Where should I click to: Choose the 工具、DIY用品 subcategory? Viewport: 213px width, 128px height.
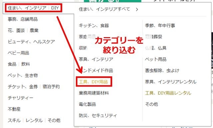pos(94,82)
